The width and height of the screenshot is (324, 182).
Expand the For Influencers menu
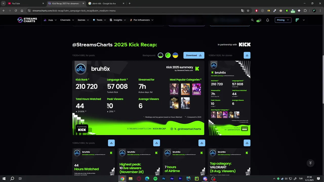[141, 20]
